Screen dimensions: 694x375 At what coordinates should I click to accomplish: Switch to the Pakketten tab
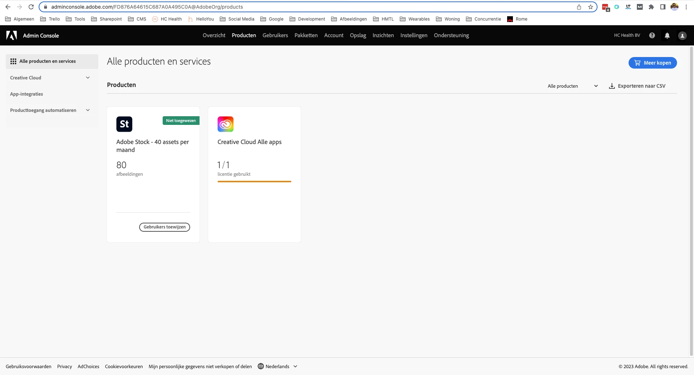pyautogui.click(x=306, y=35)
